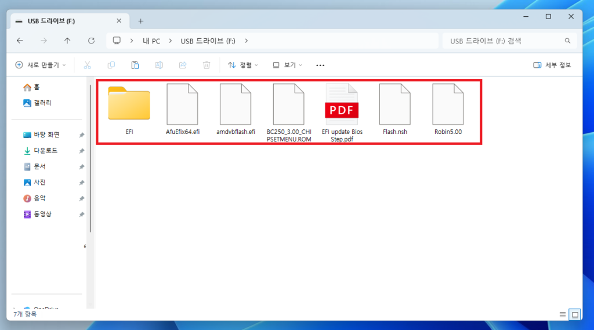The image size is (594, 330).
Task: Click the Copy icon in toolbar
Action: coord(111,65)
